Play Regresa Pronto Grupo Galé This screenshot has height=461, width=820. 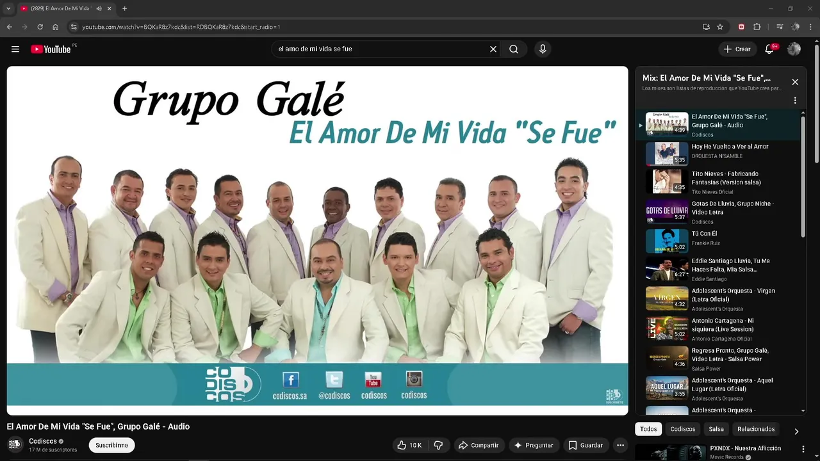(717, 359)
